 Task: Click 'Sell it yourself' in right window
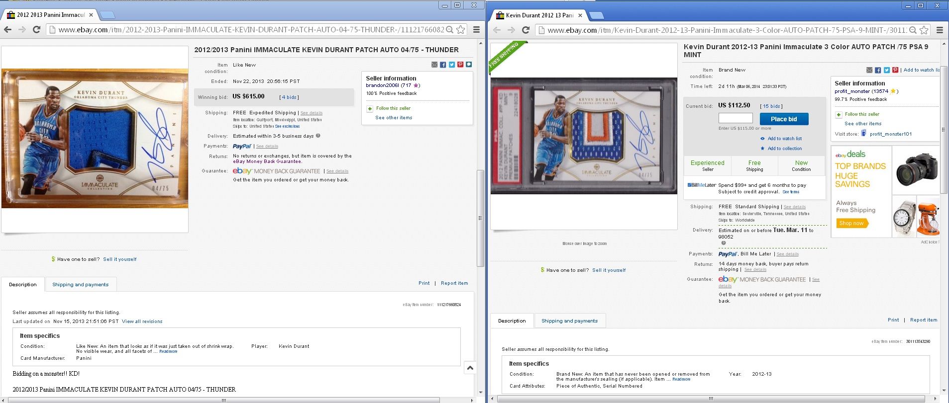click(609, 270)
